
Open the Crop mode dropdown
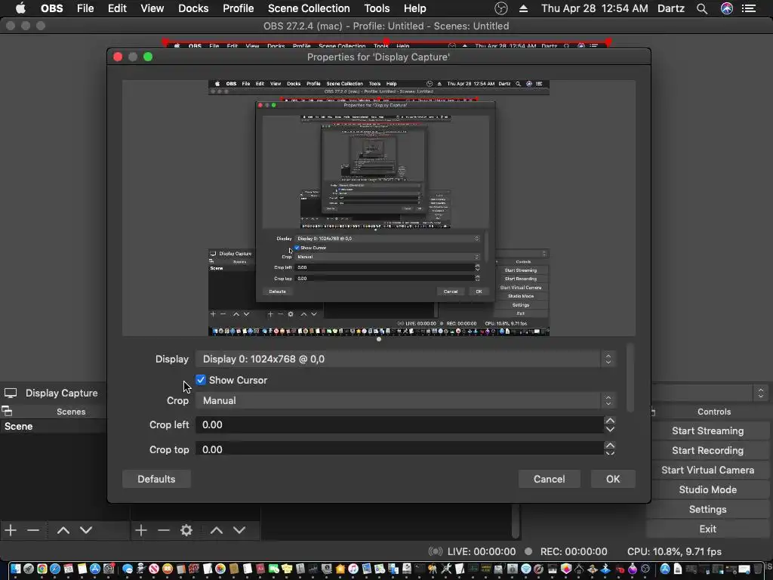click(x=405, y=400)
